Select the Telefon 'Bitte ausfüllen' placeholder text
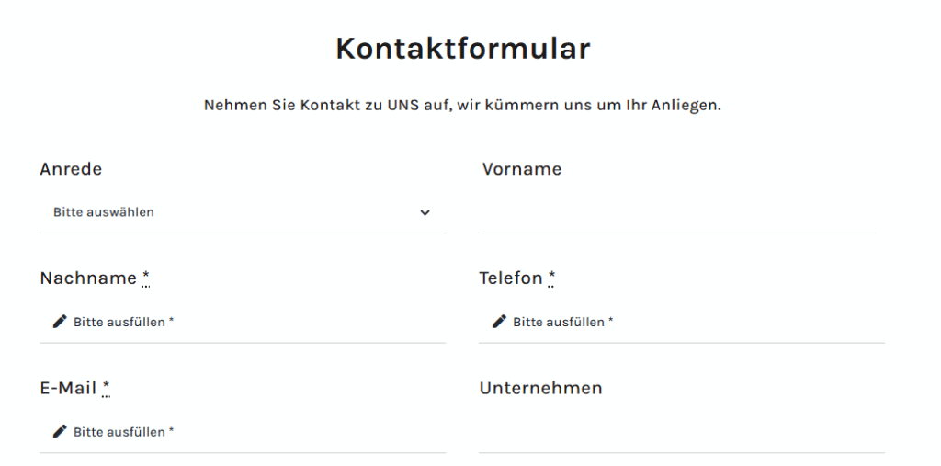The width and height of the screenshot is (941, 466). coord(563,322)
